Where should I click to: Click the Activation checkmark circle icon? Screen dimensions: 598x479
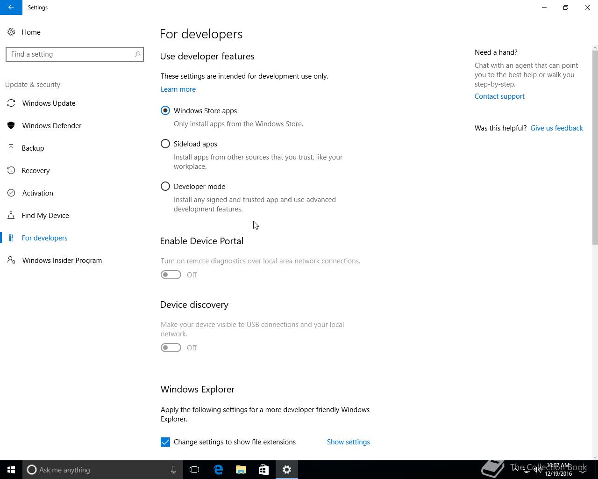pyautogui.click(x=11, y=193)
